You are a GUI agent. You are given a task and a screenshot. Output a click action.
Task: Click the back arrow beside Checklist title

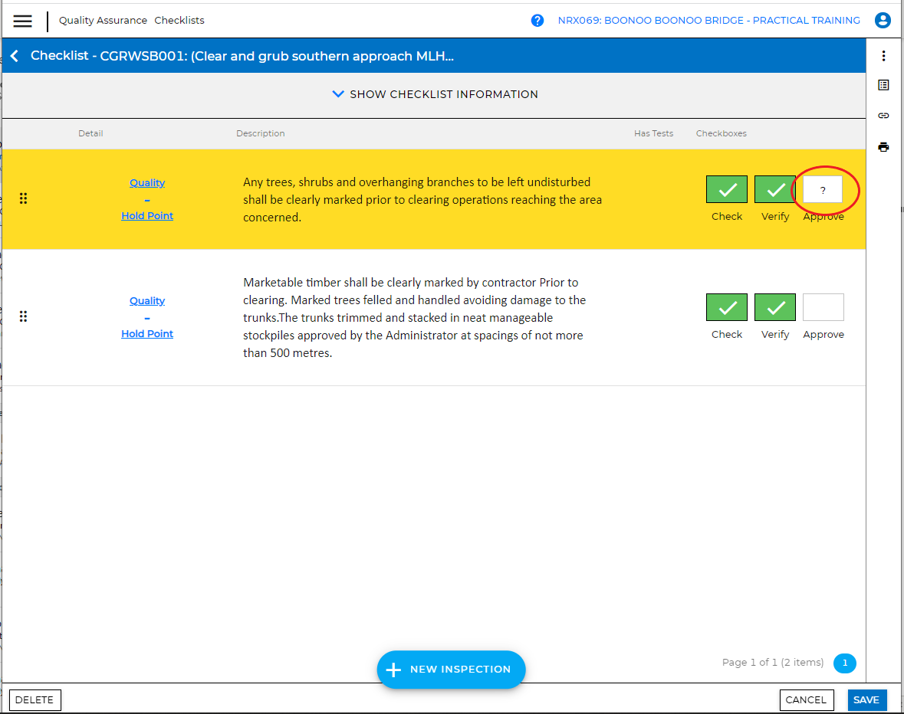click(x=15, y=56)
